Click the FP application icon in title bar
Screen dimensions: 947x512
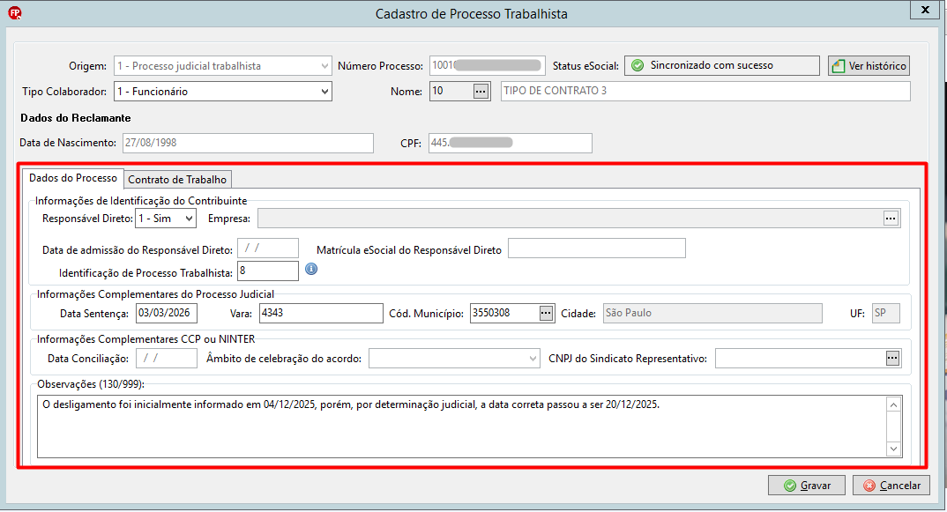14,12
